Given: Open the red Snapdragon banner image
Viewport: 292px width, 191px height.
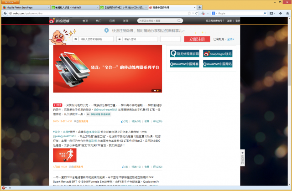Looking at the screenshot, I should coord(108,69).
